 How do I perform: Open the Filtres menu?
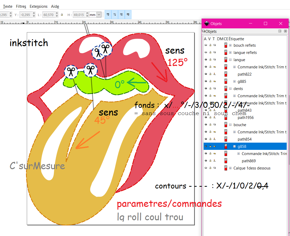coord(21,6)
